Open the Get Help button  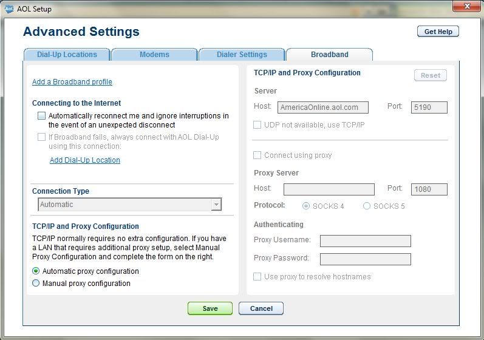(x=438, y=32)
